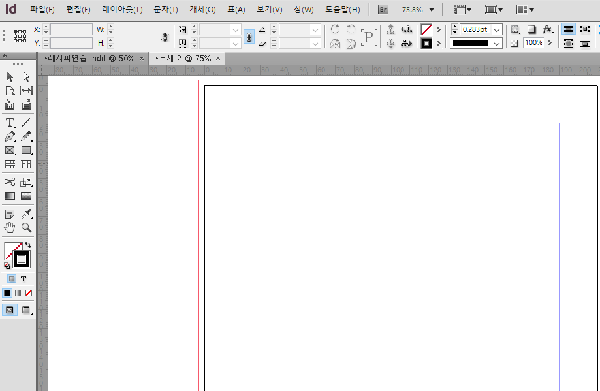Select the Gradient Feather tool
The image size is (600, 391).
pyautogui.click(x=26, y=196)
